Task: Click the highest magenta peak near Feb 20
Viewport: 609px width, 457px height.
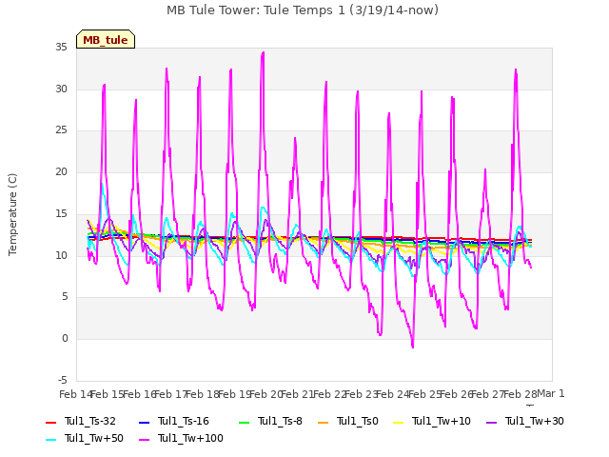Action: 264,52
